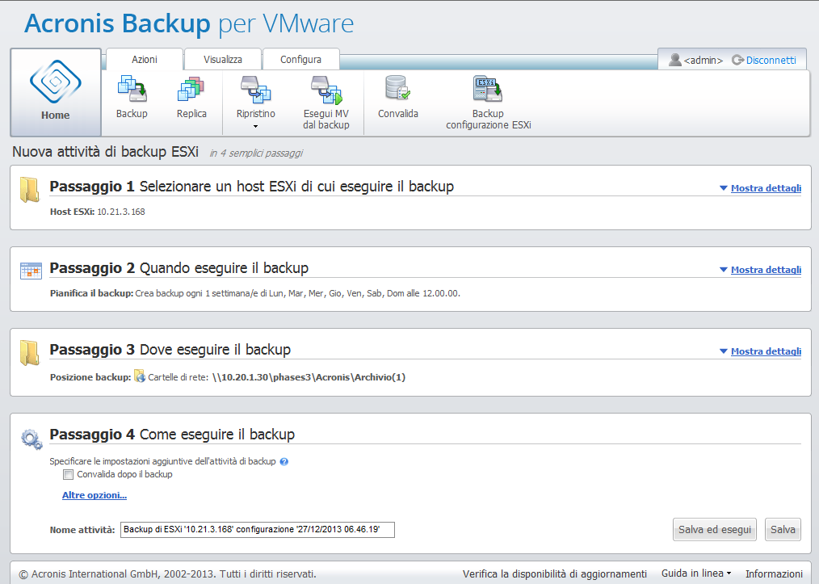The image size is (819, 584).
Task: Run Esegui MV dal backup icon
Action: pyautogui.click(x=326, y=90)
